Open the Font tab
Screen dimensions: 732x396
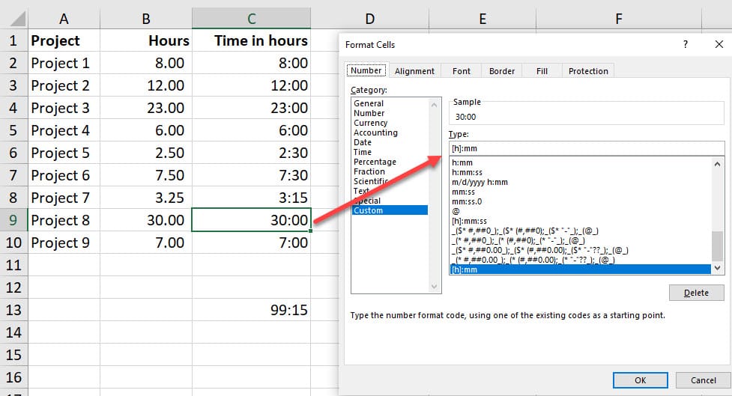[x=462, y=71]
